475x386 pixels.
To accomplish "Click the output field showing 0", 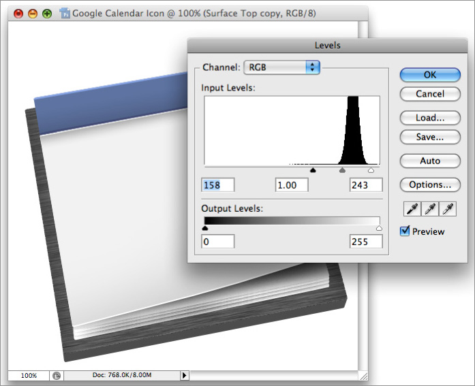I will [x=218, y=242].
